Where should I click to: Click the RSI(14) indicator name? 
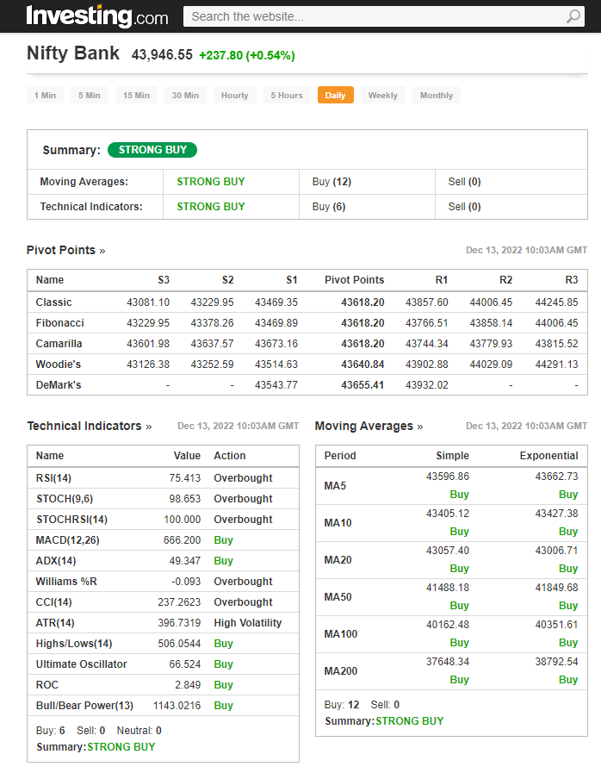[x=53, y=478]
